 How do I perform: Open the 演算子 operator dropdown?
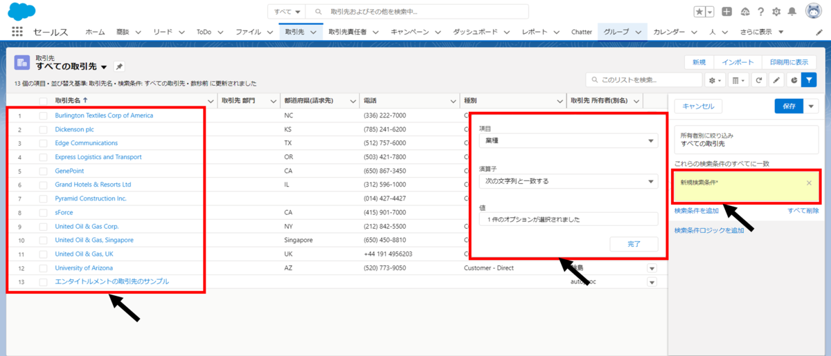[568, 181]
